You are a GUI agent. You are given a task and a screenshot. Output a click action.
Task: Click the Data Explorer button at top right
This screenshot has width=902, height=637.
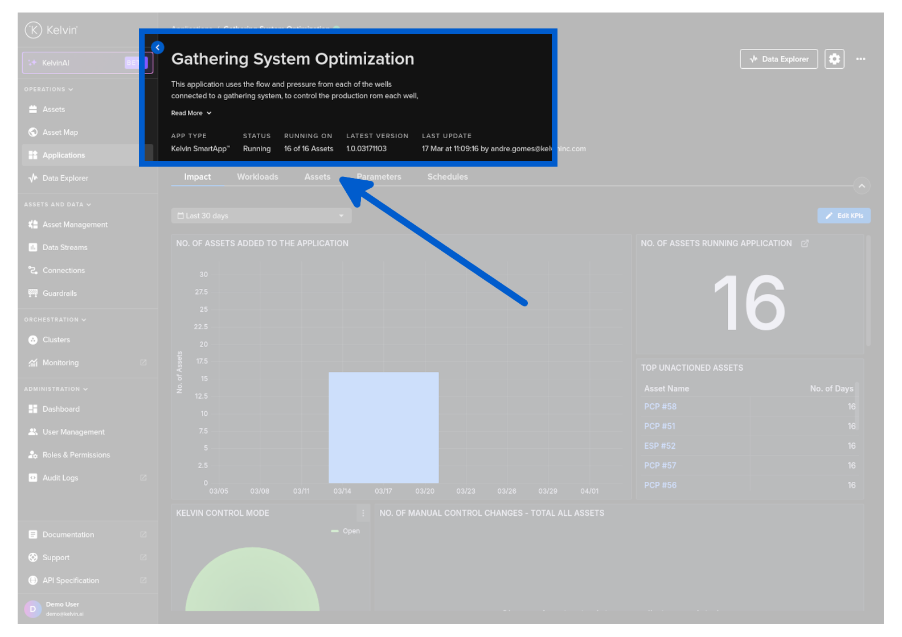point(778,59)
